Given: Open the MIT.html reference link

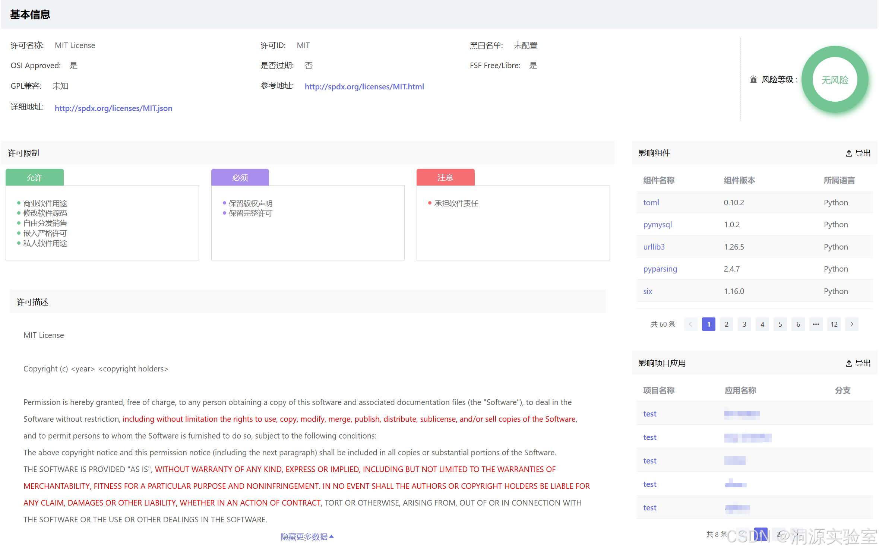Looking at the screenshot, I should click(x=364, y=86).
